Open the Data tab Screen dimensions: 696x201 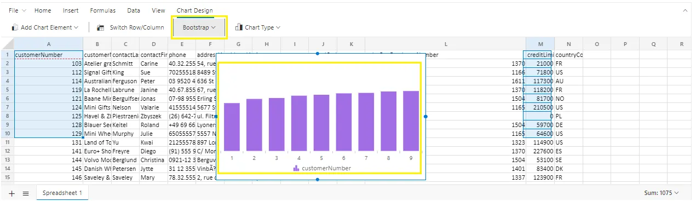pos(134,10)
